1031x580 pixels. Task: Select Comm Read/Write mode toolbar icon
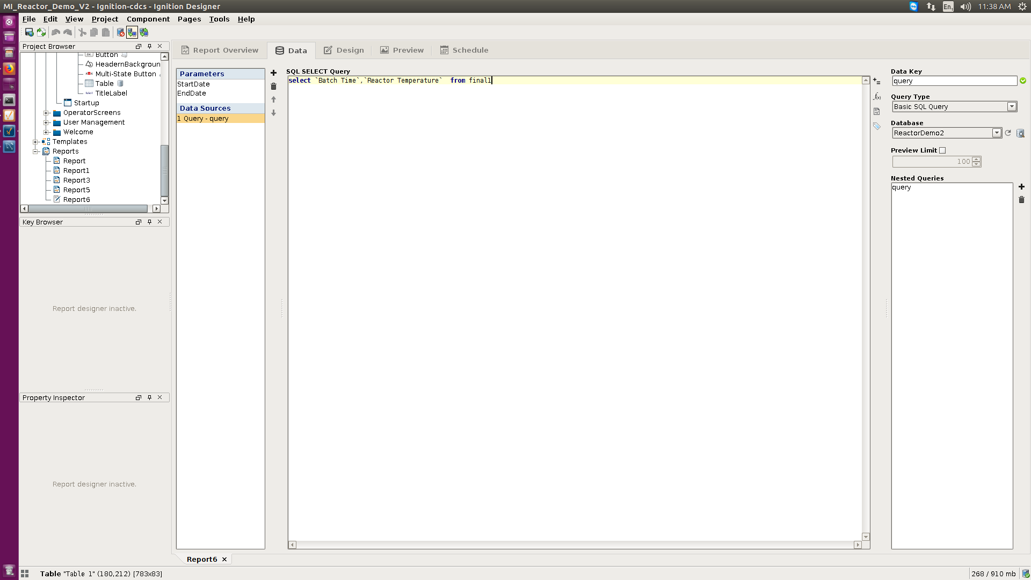coord(144,33)
